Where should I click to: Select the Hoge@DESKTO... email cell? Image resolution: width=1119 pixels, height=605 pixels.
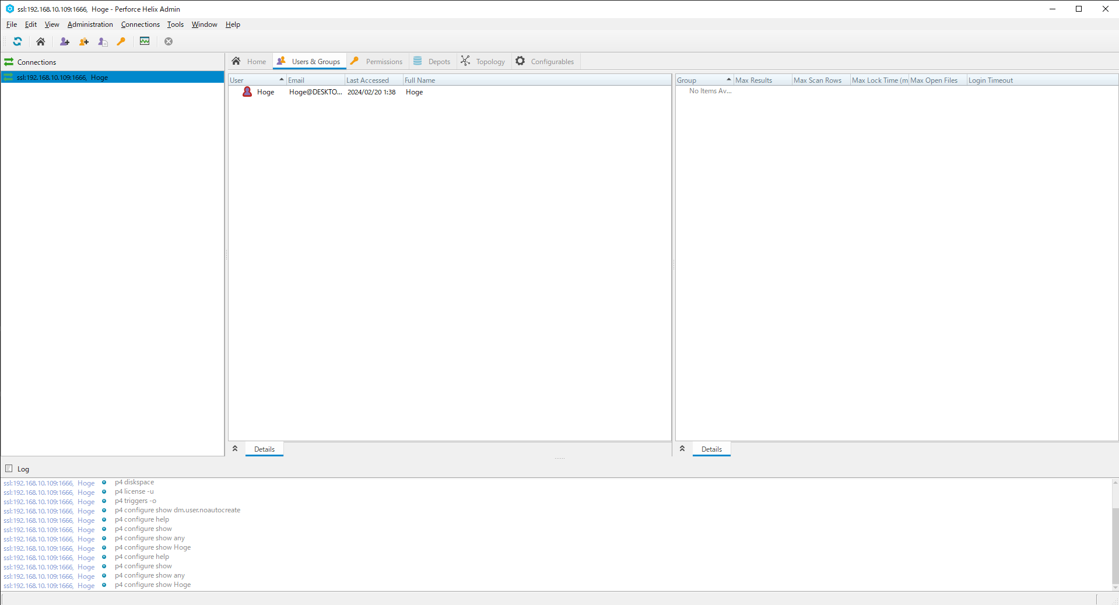(315, 92)
